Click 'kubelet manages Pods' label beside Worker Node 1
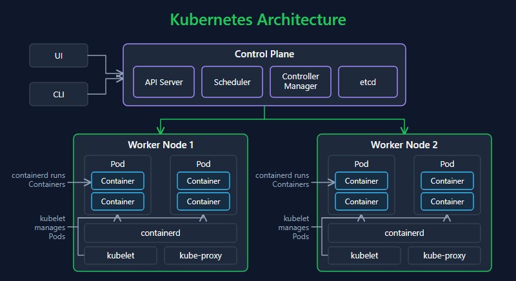The height and width of the screenshot is (281, 516). coord(50,228)
